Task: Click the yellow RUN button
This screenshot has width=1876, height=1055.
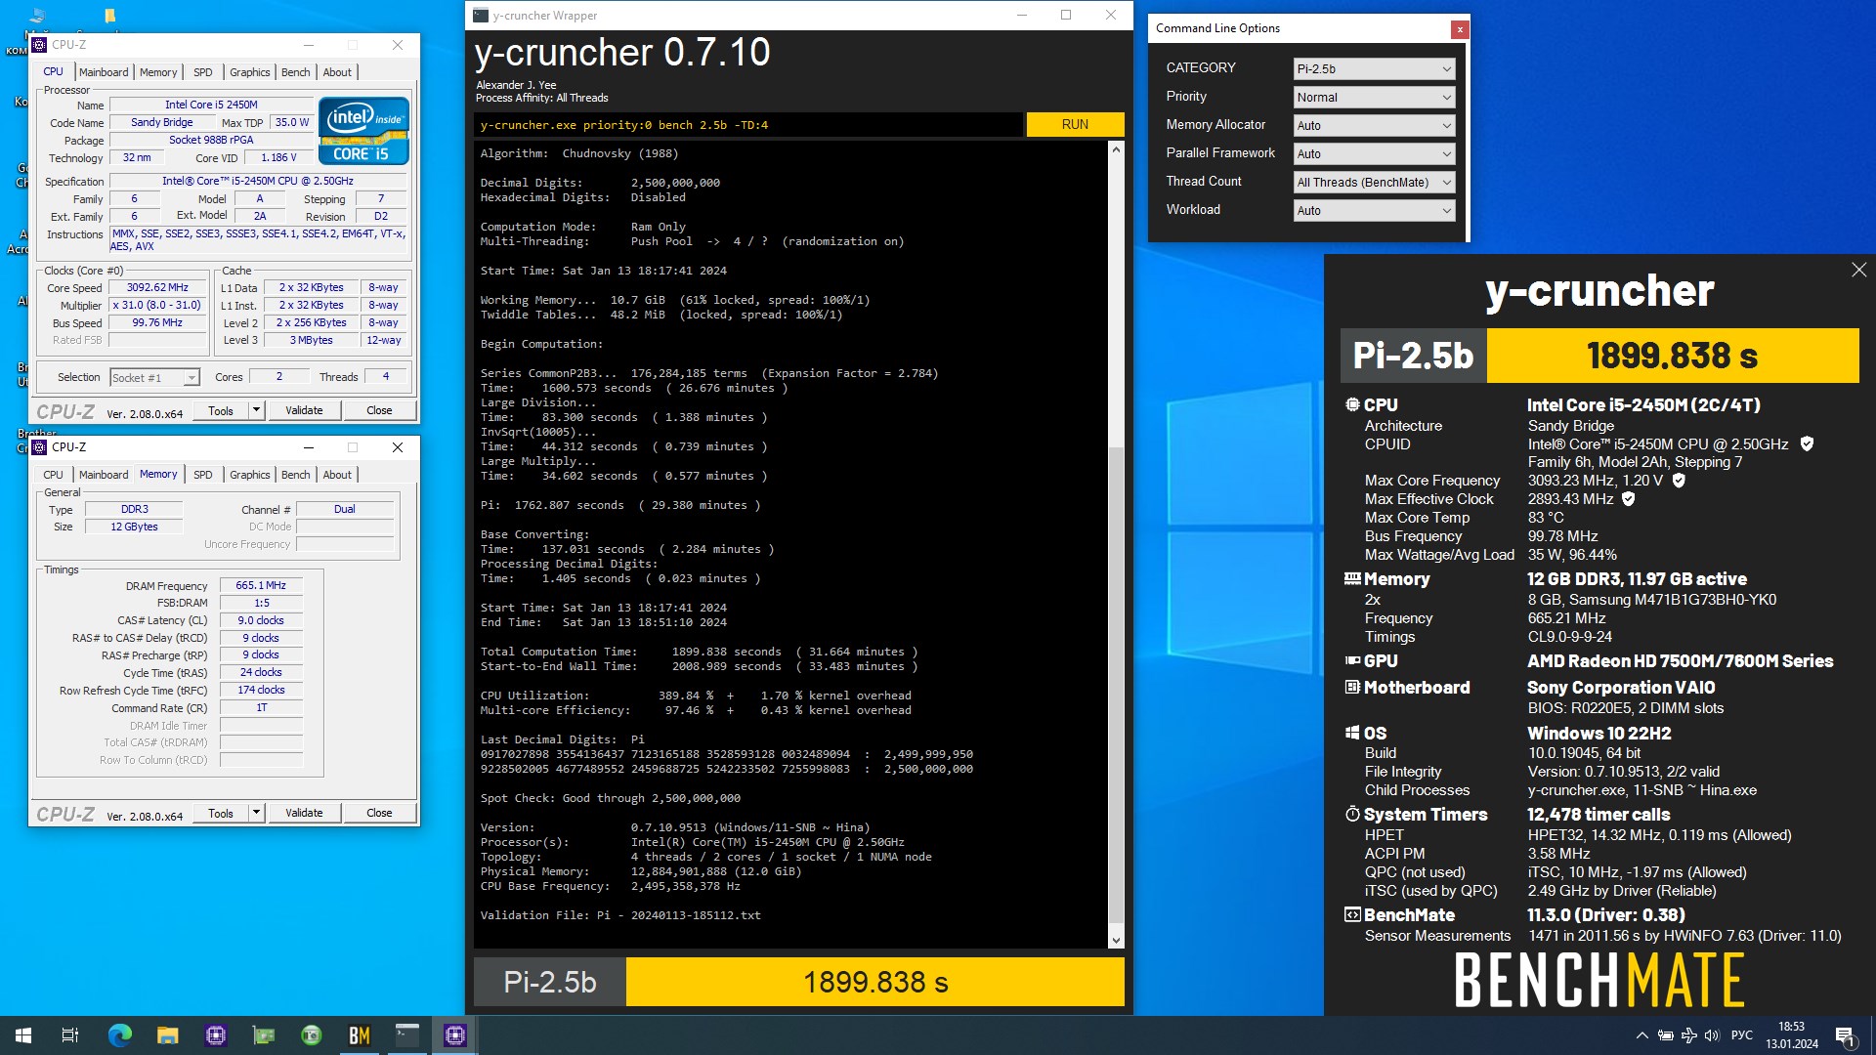Action: click(1075, 124)
